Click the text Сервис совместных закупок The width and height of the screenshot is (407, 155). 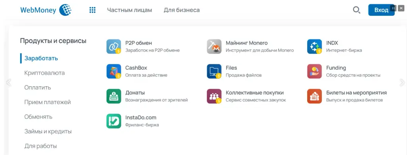[256, 100]
